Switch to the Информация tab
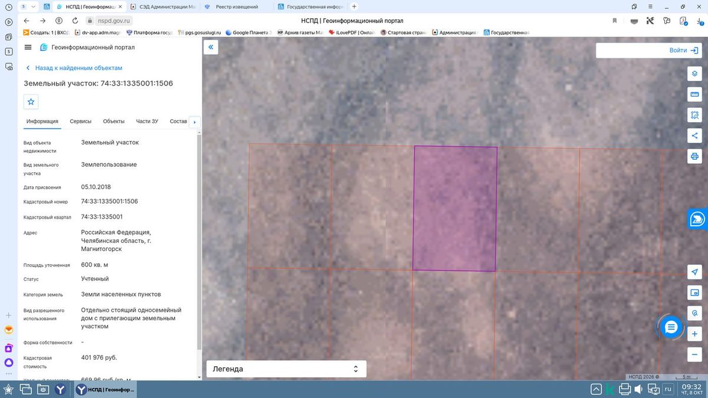708x398 pixels. (42, 121)
